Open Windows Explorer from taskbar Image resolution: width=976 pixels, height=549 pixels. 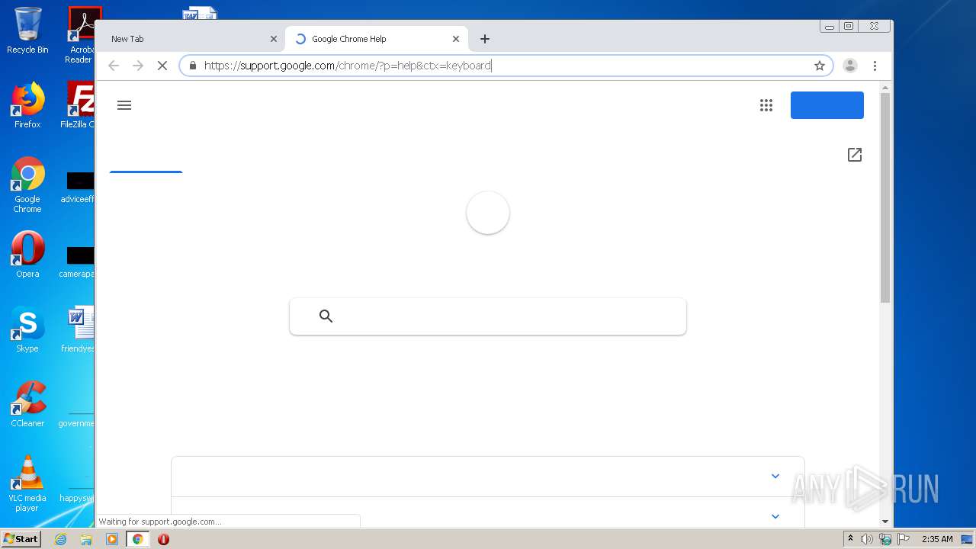[x=86, y=539]
